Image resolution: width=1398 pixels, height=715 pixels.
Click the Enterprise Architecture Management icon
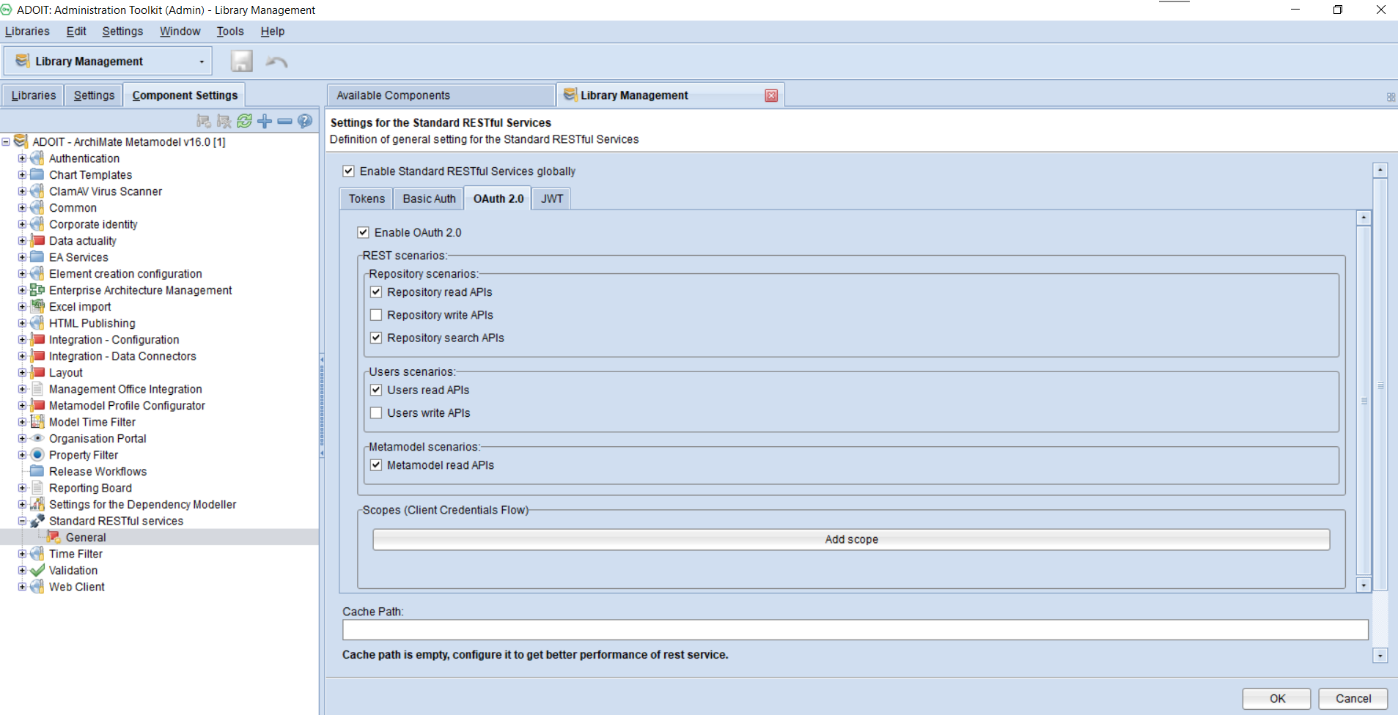pos(37,290)
